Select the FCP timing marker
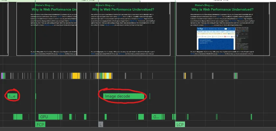The width and height of the screenshot is (276, 131). coord(40,124)
